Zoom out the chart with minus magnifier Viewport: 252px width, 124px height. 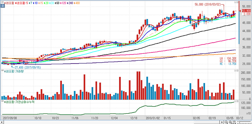tap(226, 122)
